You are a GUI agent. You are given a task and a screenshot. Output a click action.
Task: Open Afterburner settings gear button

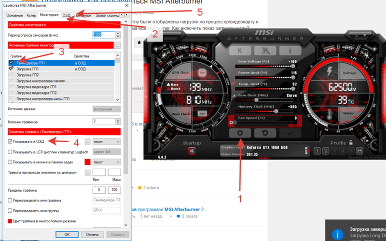[240, 133]
